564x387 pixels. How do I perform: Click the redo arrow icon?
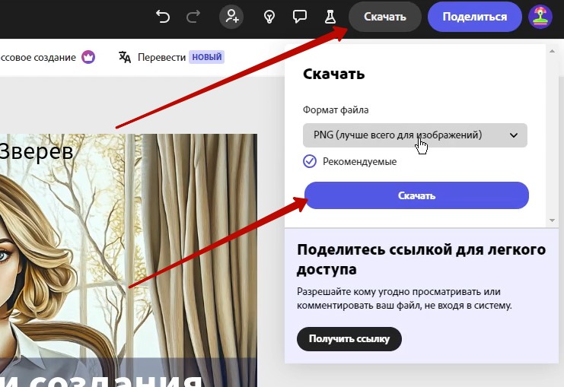coord(193,17)
